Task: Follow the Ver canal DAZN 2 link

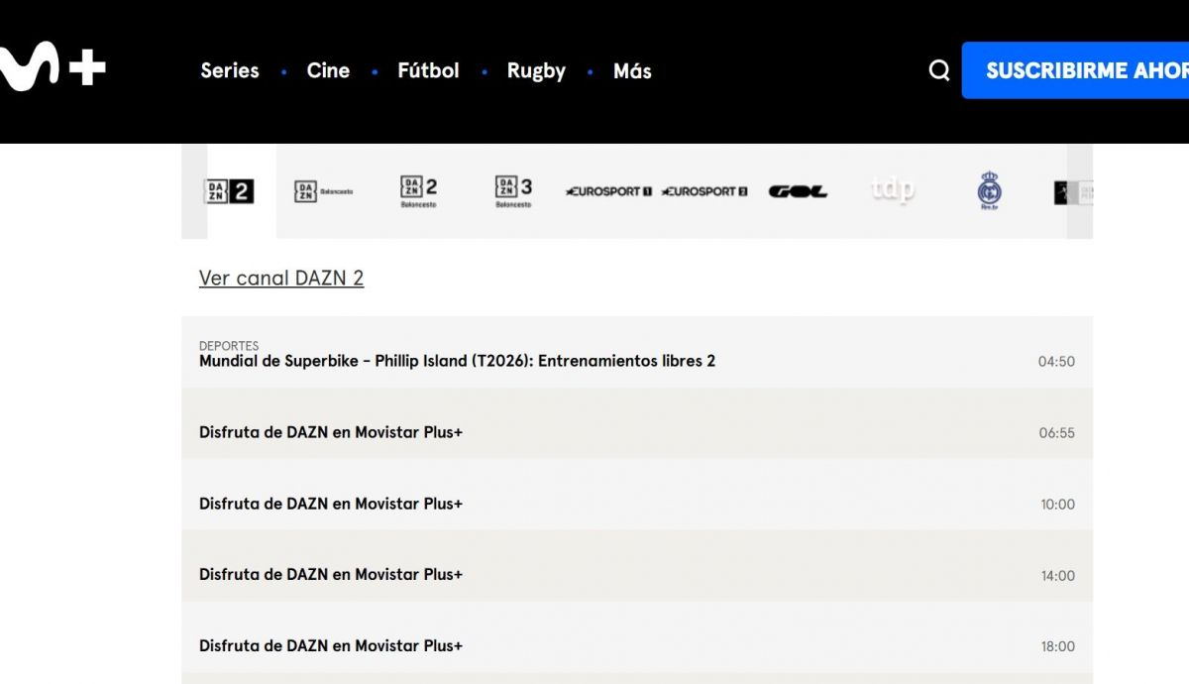Action: pos(281,278)
